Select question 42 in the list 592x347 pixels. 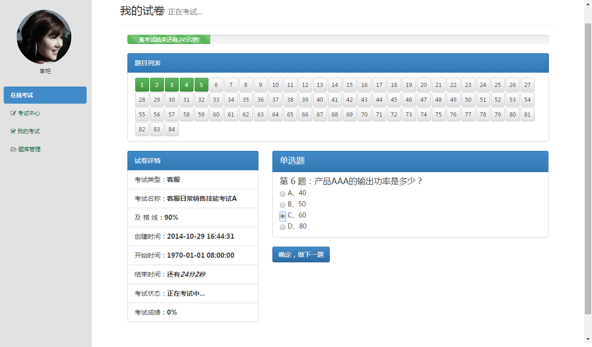[x=350, y=100]
